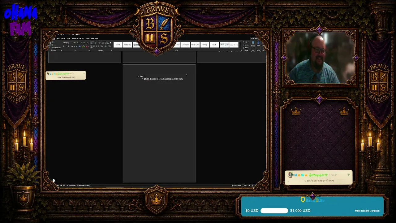Open the Change Case dropdown
Screen dimensions: 396x223
[x=84, y=43]
